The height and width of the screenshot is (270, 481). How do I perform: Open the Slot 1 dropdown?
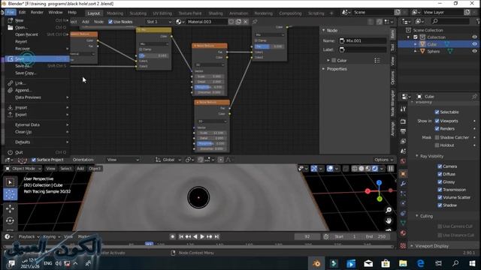tap(159, 22)
